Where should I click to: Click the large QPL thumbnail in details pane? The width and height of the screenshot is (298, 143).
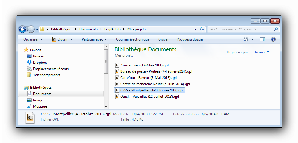point(30,118)
